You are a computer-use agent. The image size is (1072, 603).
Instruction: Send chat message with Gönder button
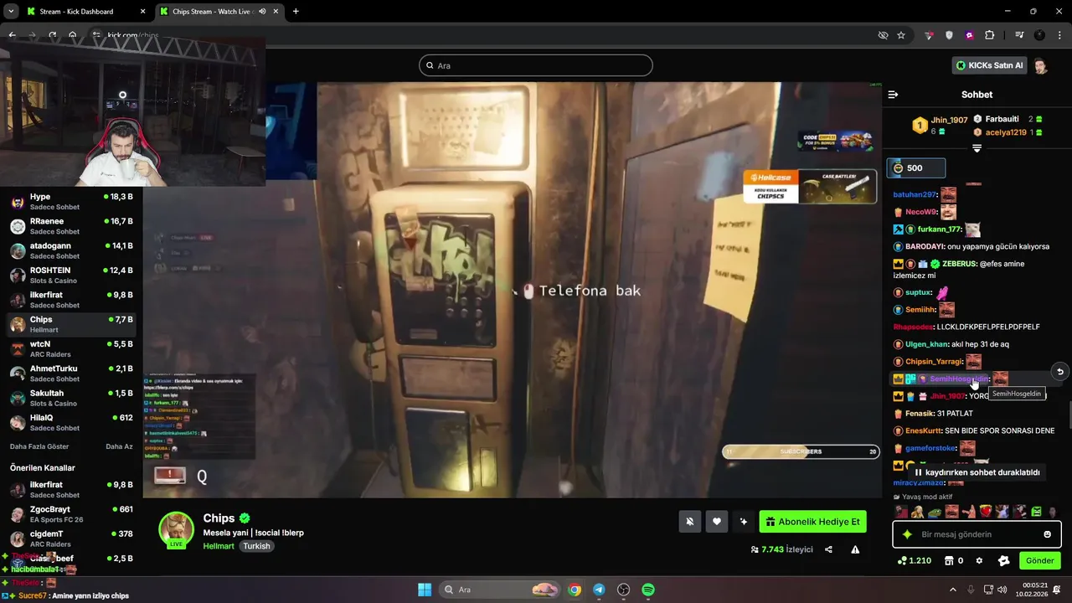(1039, 560)
